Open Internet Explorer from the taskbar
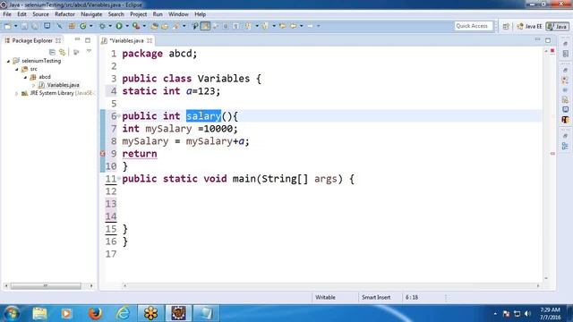The height and width of the screenshot is (322, 573). [x=124, y=313]
